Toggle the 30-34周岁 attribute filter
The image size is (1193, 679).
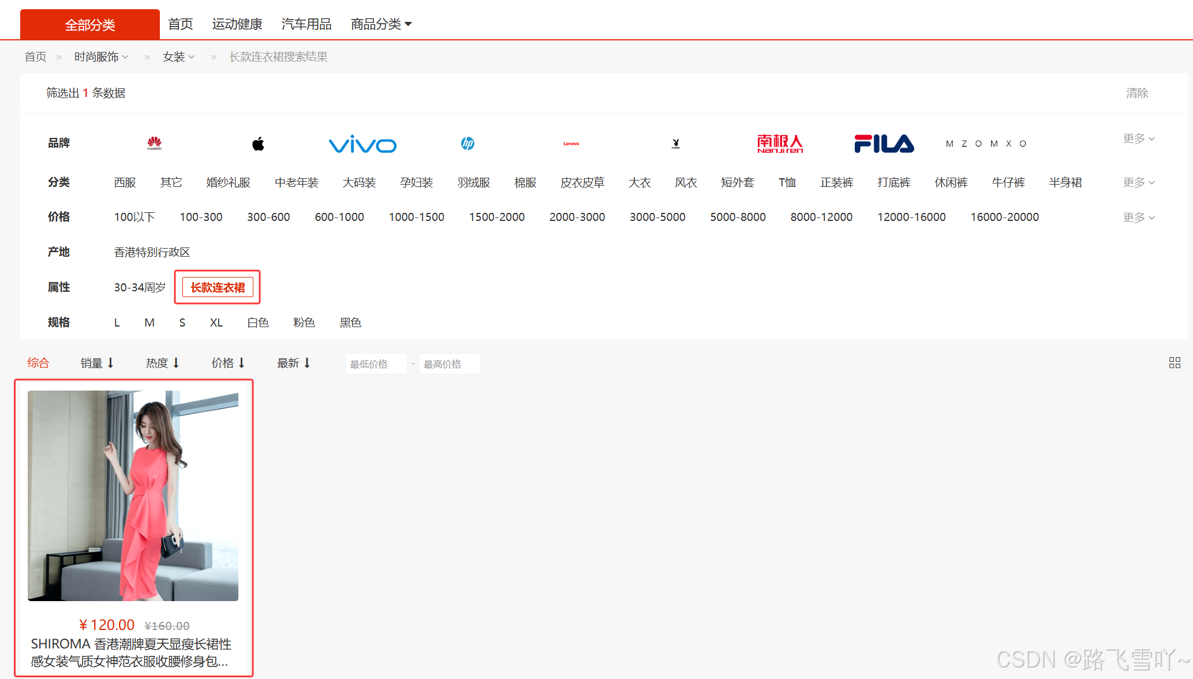point(140,287)
